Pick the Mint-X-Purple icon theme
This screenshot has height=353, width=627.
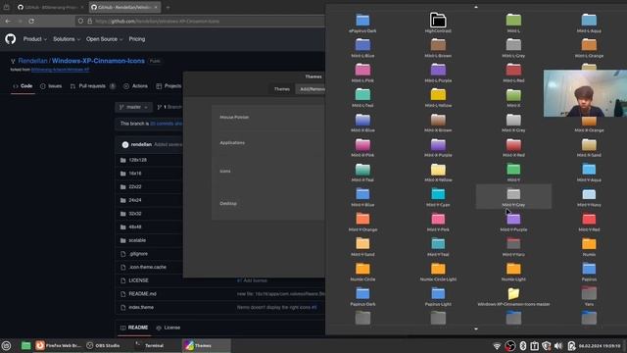point(438,147)
